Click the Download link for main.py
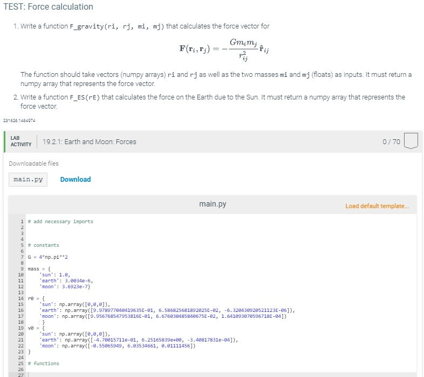 pos(75,180)
